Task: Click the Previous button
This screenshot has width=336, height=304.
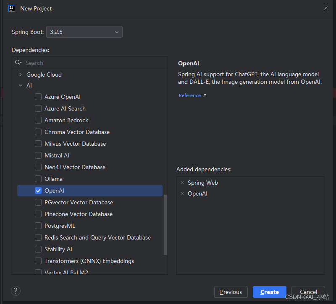Action: (231, 292)
